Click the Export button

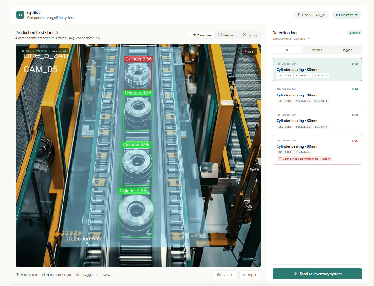click(x=250, y=275)
